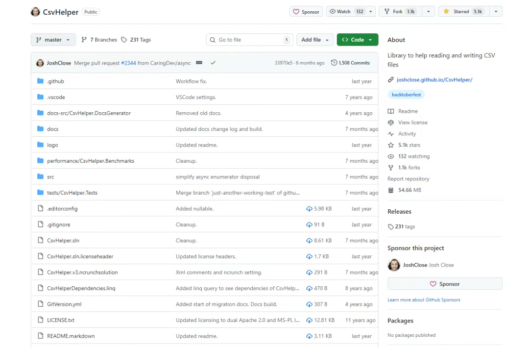Click the src folder icon
The width and height of the screenshot is (529, 348).
[41, 176]
